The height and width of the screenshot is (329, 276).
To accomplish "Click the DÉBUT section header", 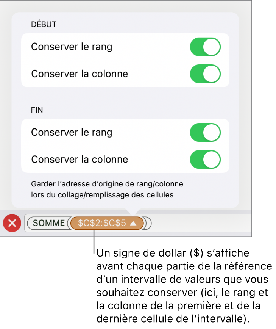I will (x=44, y=25).
